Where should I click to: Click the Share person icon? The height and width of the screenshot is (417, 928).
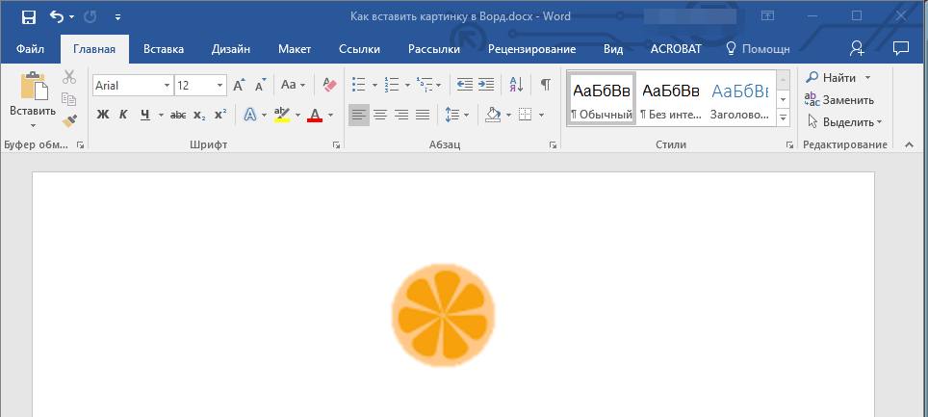pyautogui.click(x=857, y=48)
